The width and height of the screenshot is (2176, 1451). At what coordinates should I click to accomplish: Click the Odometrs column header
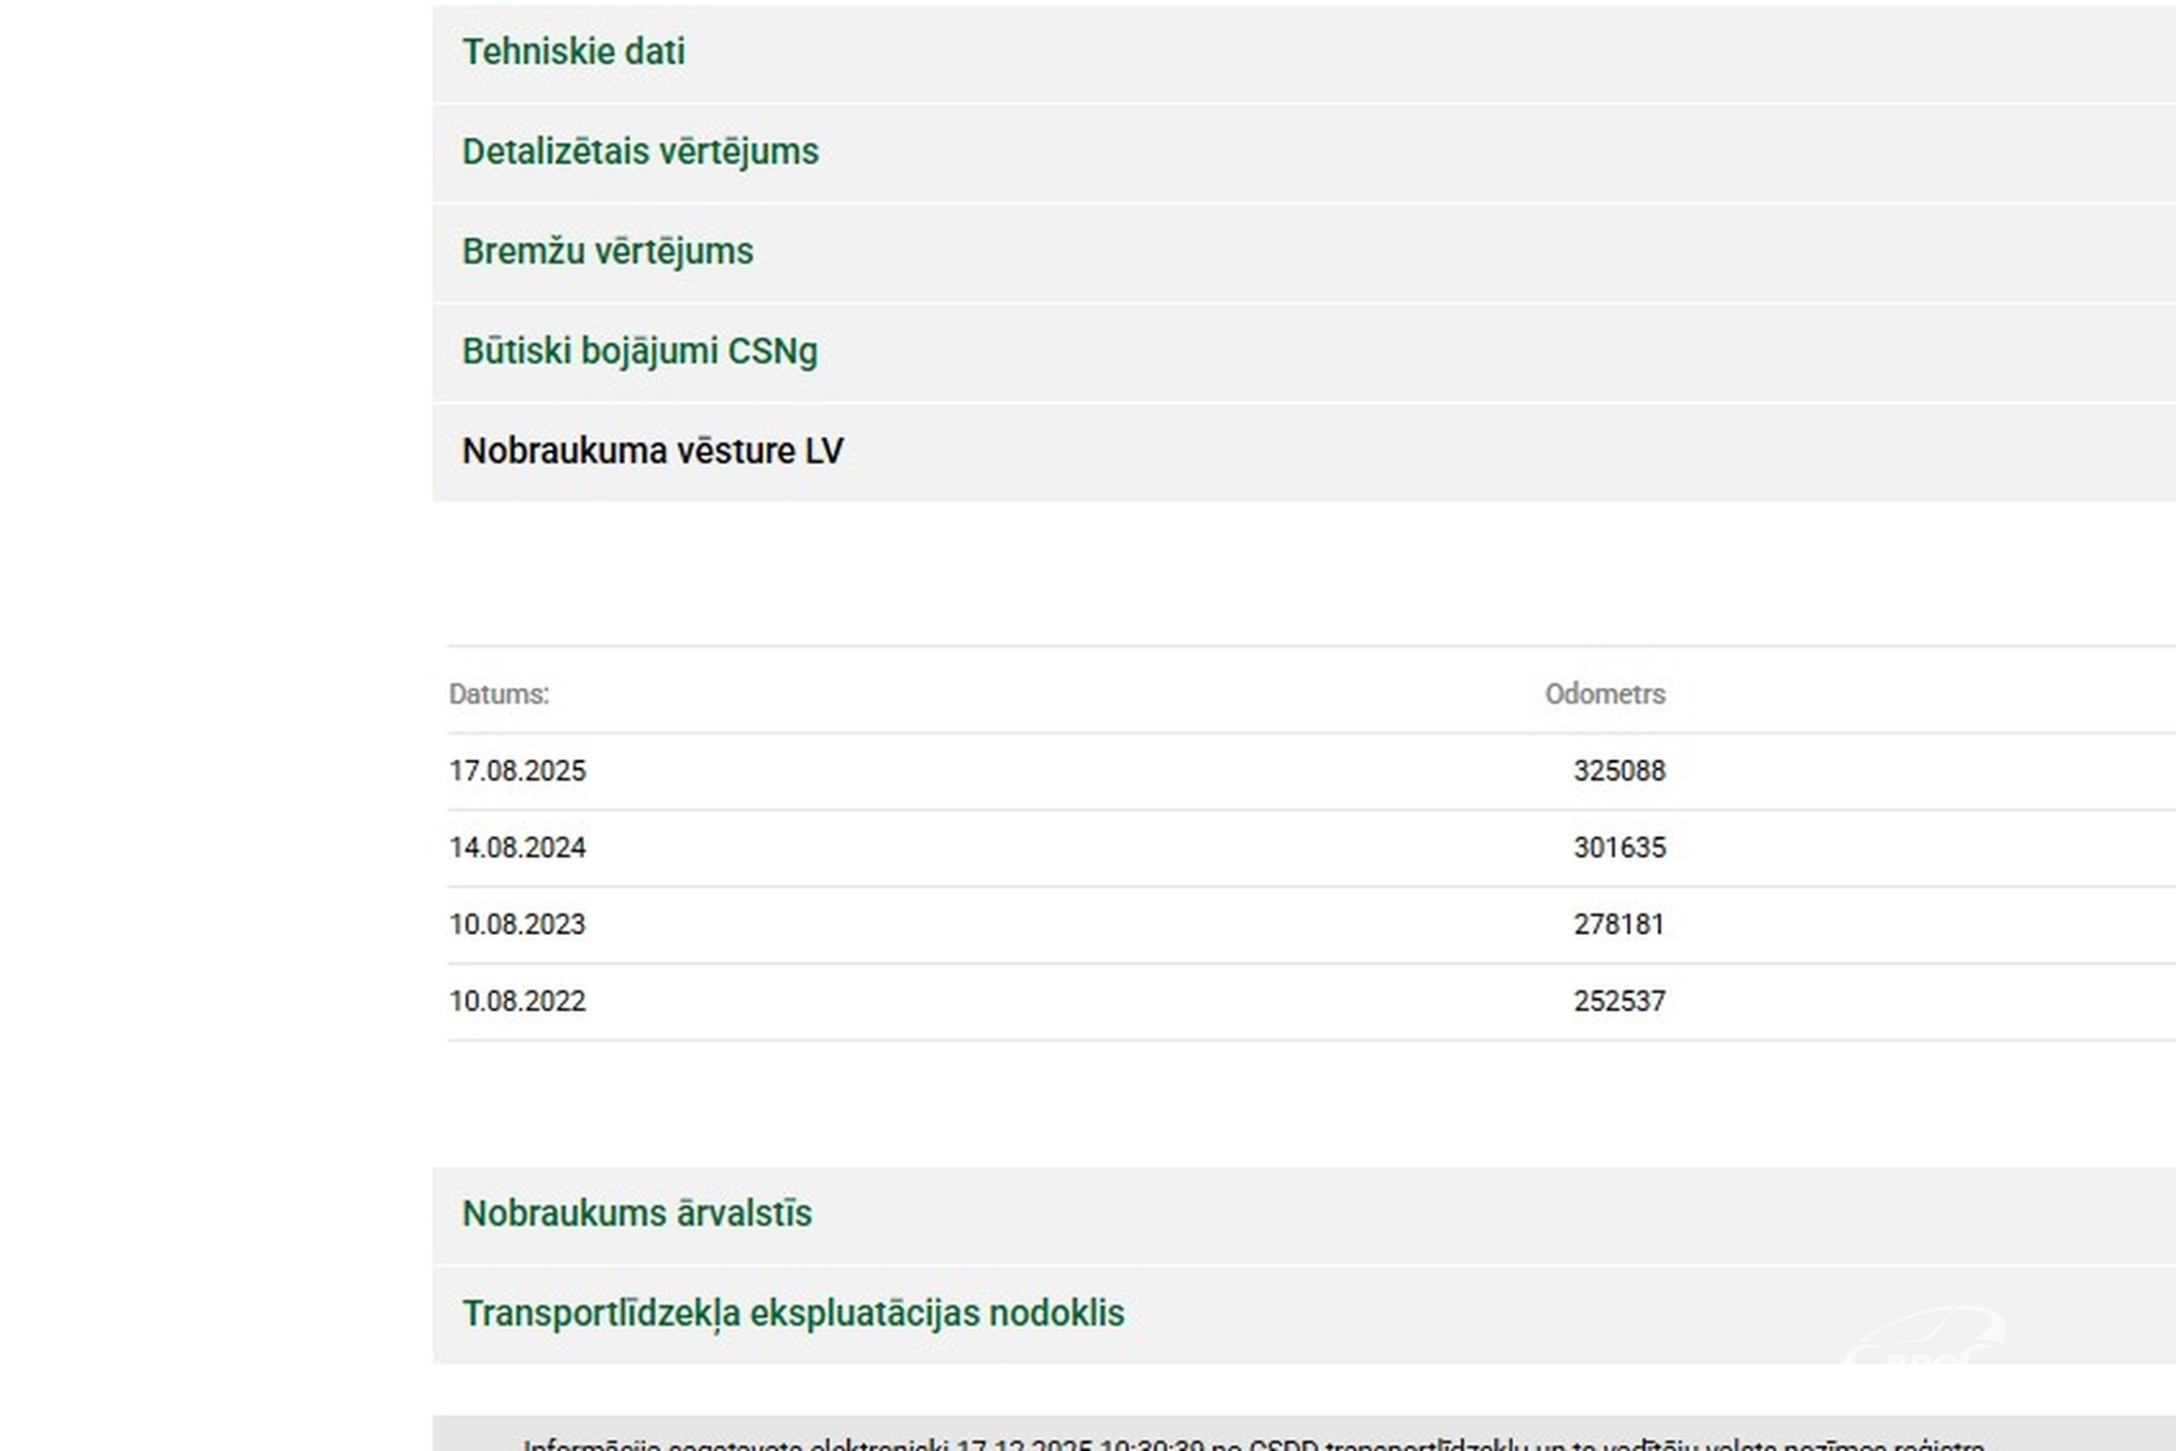pos(1604,694)
